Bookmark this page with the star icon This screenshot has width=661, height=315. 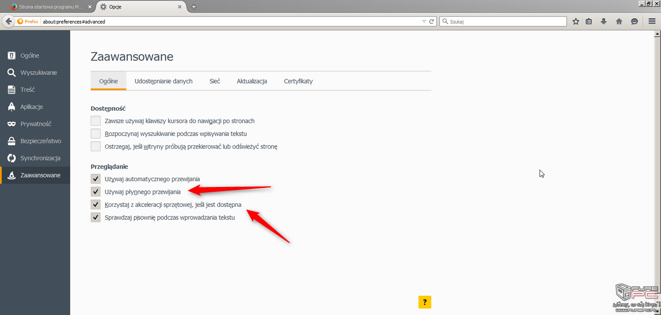pyautogui.click(x=576, y=21)
